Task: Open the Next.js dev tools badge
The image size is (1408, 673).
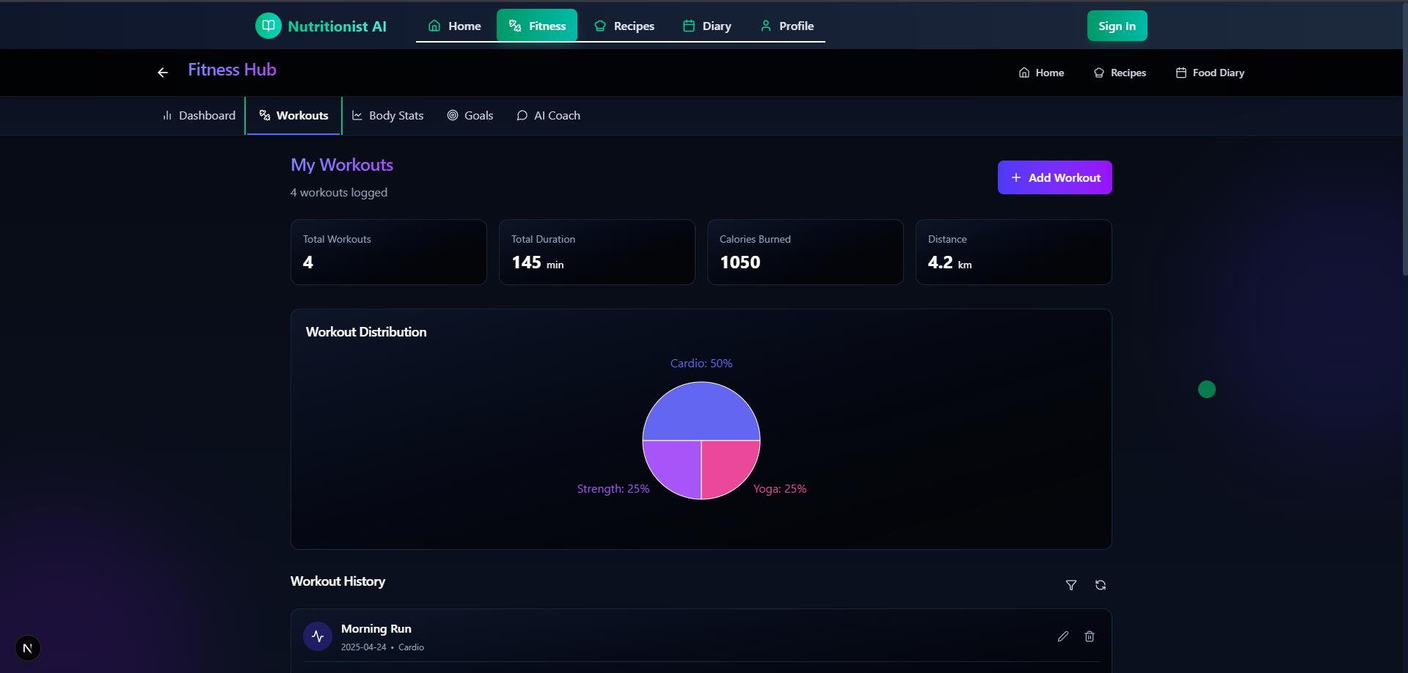Action: 28,648
